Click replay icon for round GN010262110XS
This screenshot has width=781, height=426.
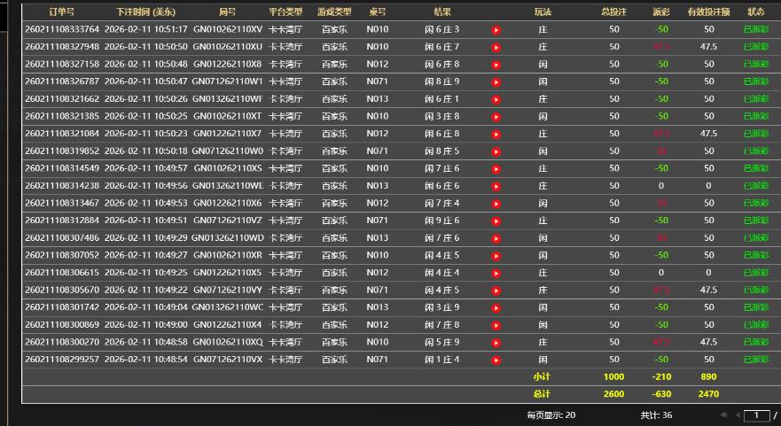pos(496,168)
